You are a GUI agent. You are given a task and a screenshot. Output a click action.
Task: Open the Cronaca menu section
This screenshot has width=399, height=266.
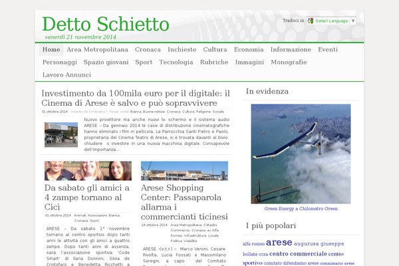point(148,50)
